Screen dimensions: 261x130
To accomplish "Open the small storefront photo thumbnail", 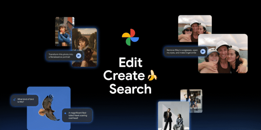I will tap(192, 101).
